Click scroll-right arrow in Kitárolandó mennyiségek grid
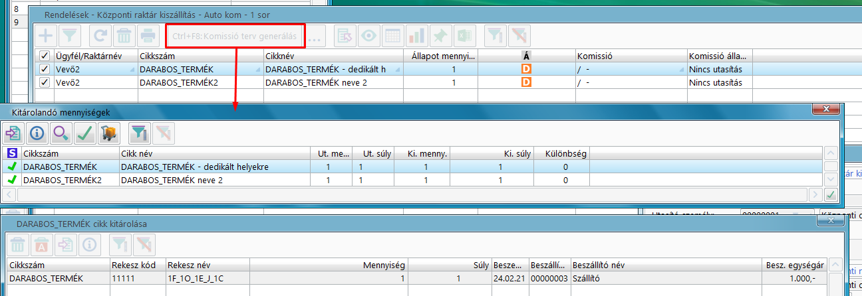 815,194
